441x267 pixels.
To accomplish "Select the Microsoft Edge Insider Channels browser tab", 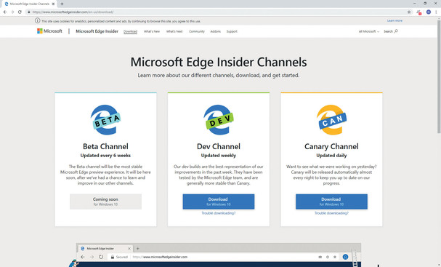I will pyautogui.click(x=30, y=4).
